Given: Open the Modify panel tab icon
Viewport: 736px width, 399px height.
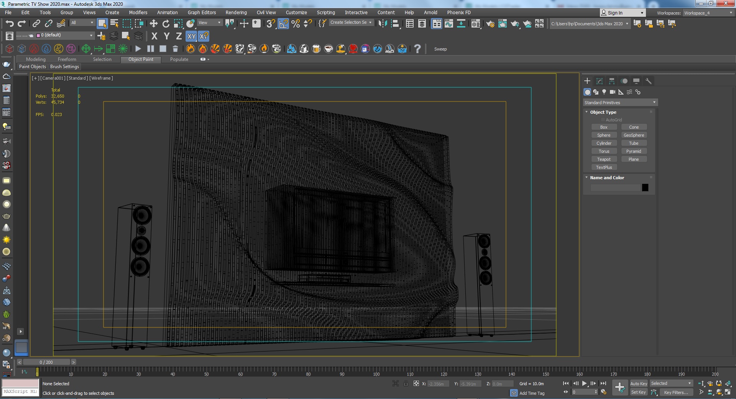Looking at the screenshot, I should (600, 81).
